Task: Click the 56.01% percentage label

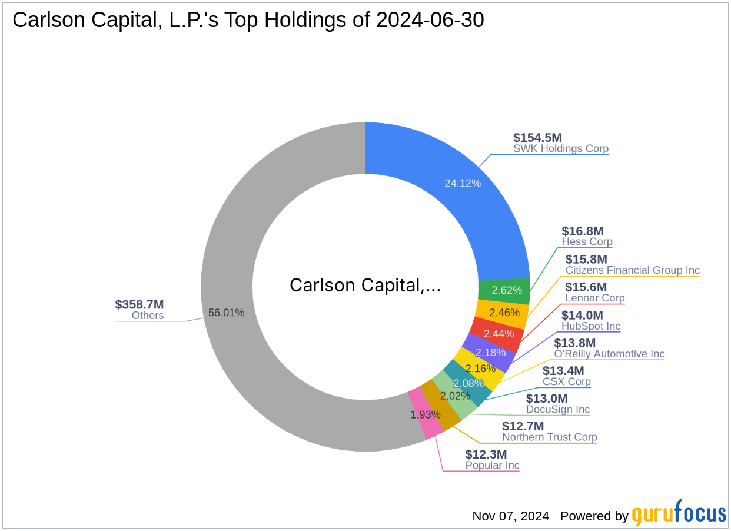Action: point(227,313)
